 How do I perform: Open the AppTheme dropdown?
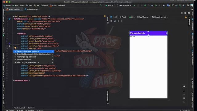(143, 17)
